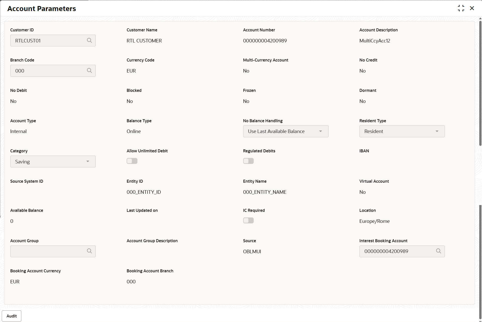Open the Account Group search lookup

tap(89, 251)
